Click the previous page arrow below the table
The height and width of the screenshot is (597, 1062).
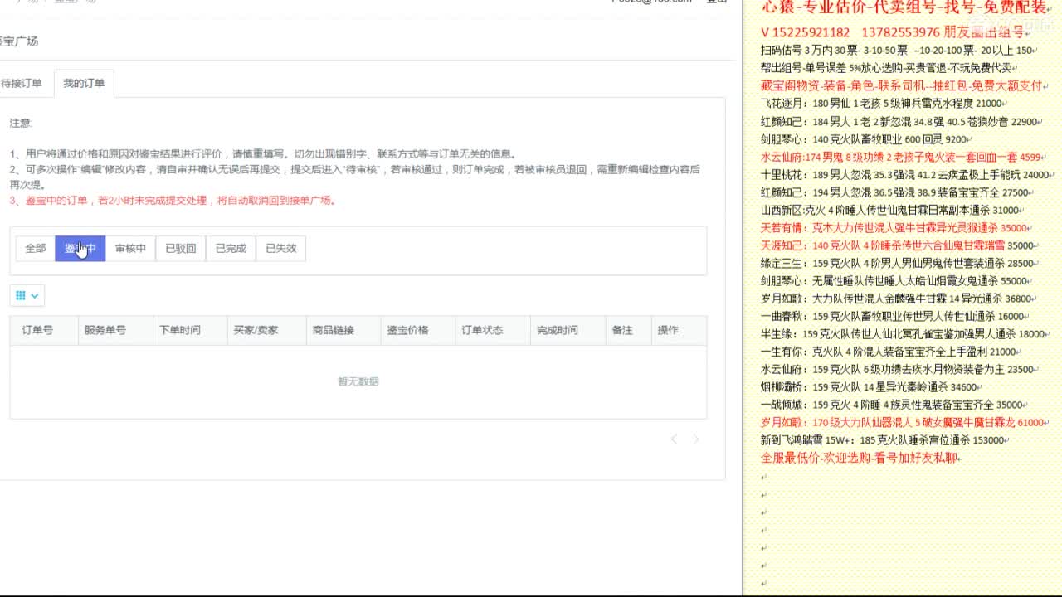pyautogui.click(x=674, y=439)
